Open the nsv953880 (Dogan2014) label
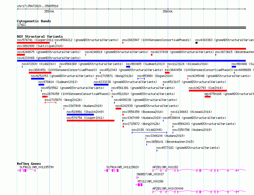This screenshot has height=195, width=254. (x=155, y=76)
